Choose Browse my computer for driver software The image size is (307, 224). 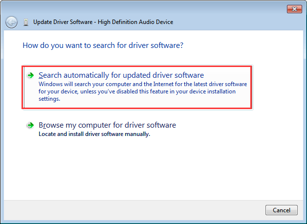107,125
